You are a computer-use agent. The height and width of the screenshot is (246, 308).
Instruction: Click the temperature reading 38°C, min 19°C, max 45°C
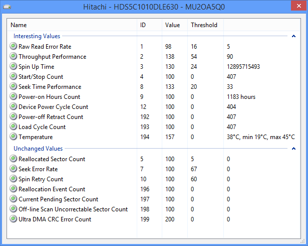point(261,137)
